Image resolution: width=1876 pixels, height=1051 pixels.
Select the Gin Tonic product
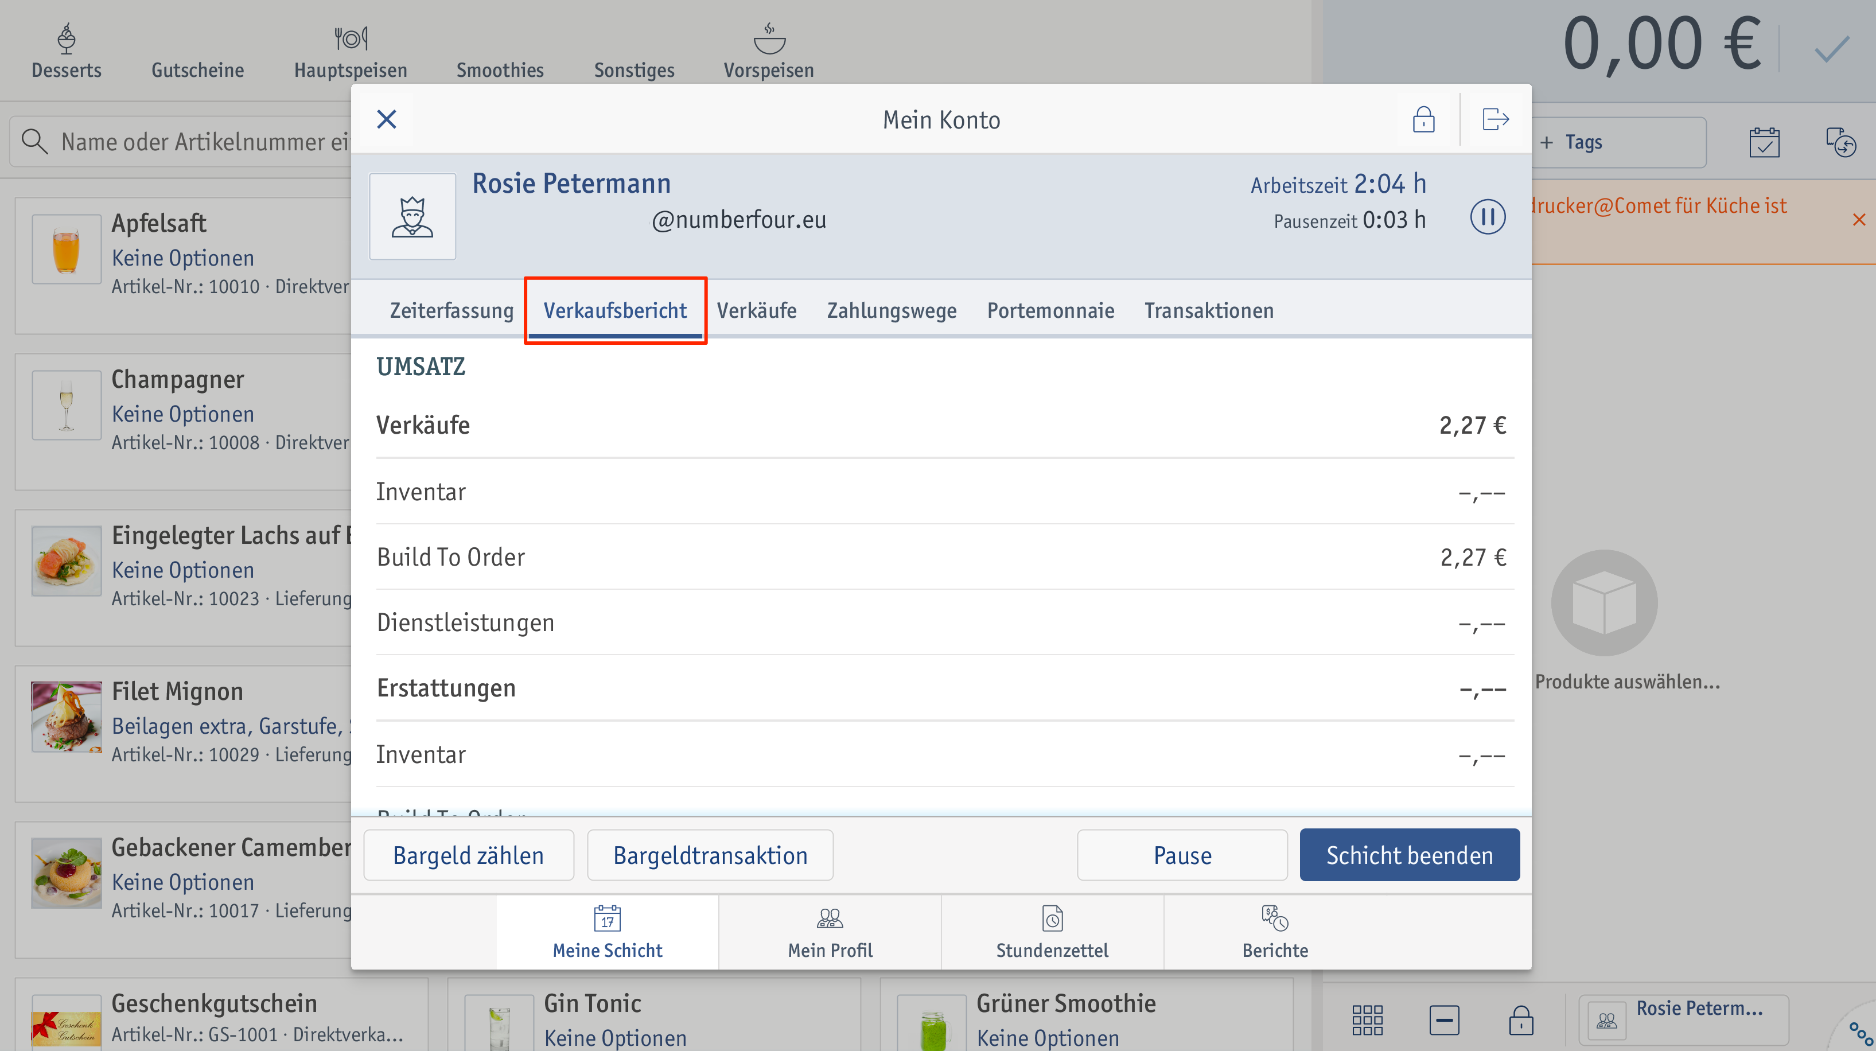pos(653,1015)
